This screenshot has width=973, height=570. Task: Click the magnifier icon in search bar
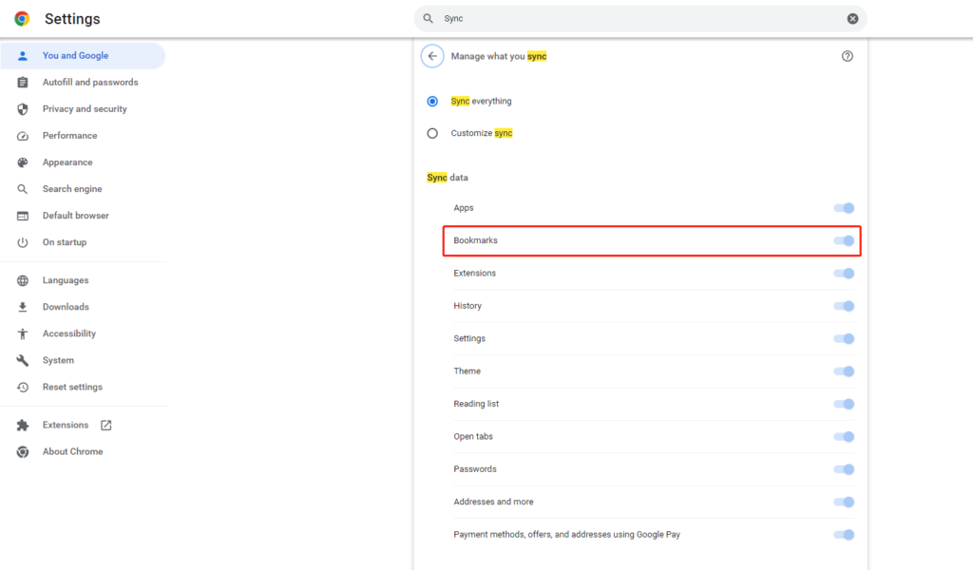[429, 19]
